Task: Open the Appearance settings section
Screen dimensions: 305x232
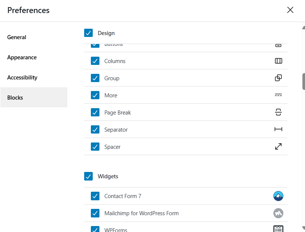Action: click(22, 57)
